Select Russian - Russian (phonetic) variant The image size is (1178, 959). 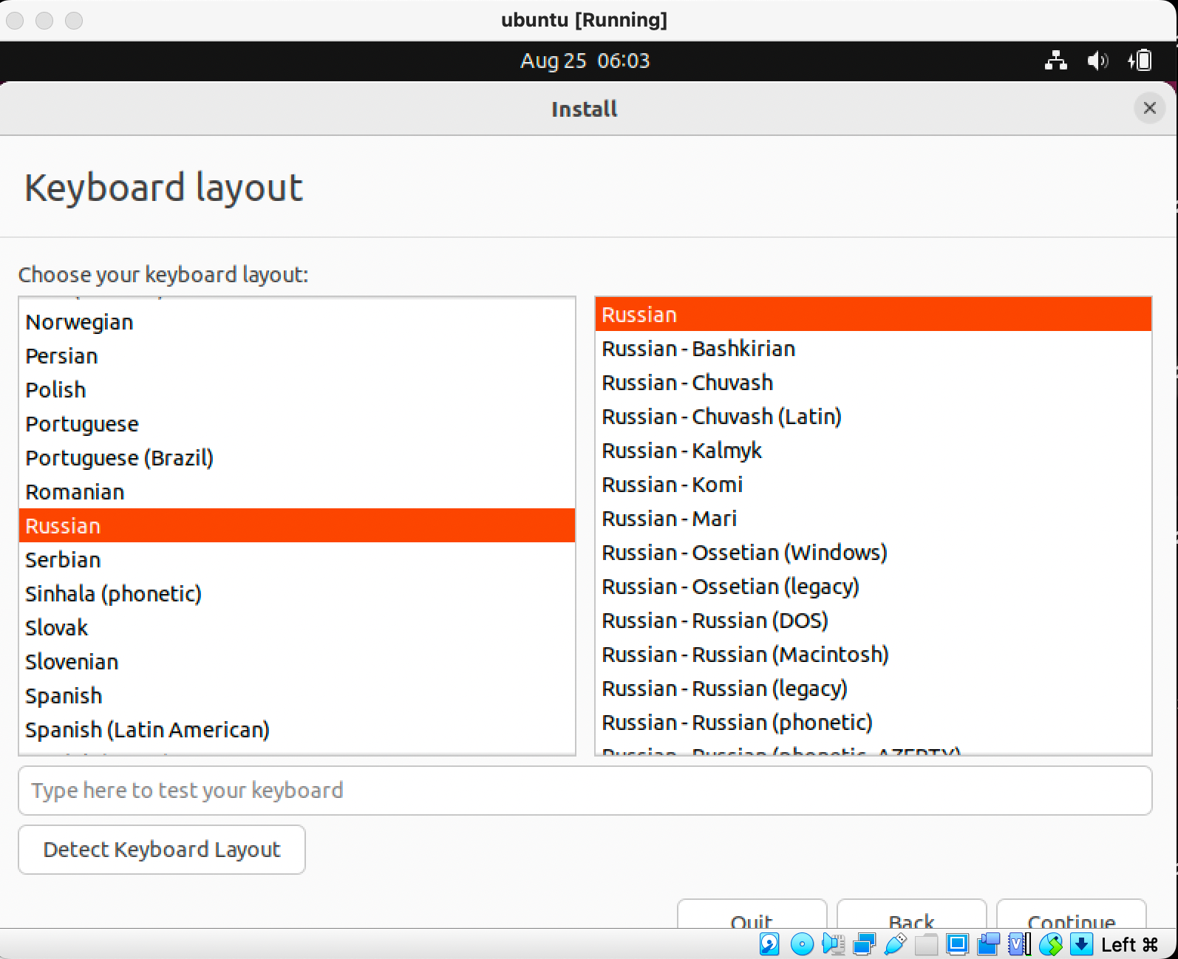tap(737, 723)
